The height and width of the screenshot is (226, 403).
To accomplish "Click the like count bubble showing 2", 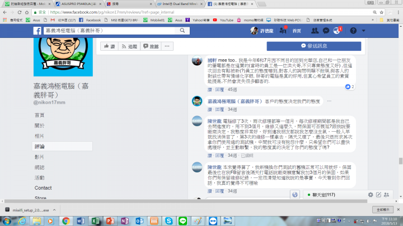I will coord(350,86).
